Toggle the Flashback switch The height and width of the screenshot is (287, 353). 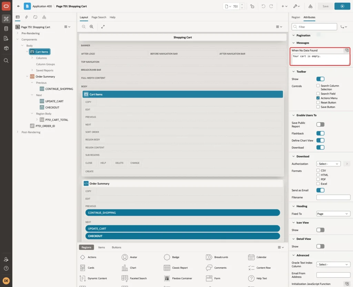(x=320, y=133)
